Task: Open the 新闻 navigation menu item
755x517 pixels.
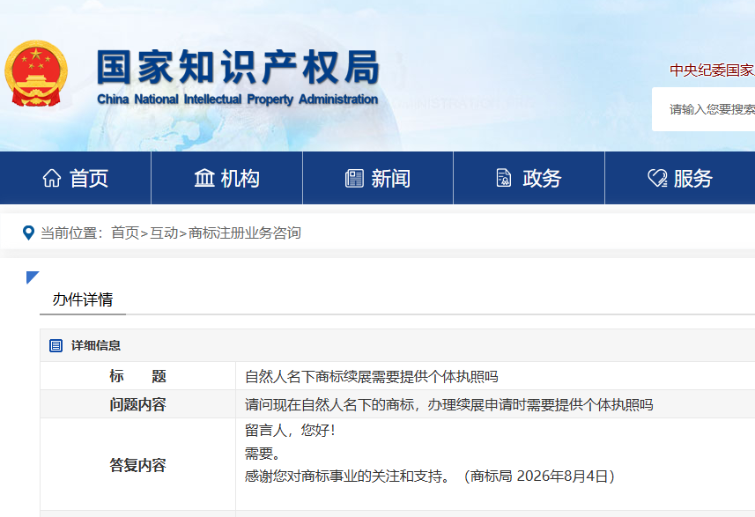Action: click(x=378, y=178)
